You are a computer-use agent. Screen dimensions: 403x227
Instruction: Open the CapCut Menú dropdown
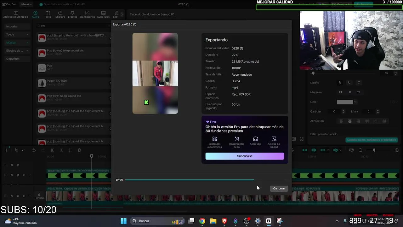tap(26, 4)
